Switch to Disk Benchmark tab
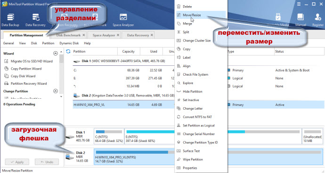325x173 pixels. tap(68, 35)
